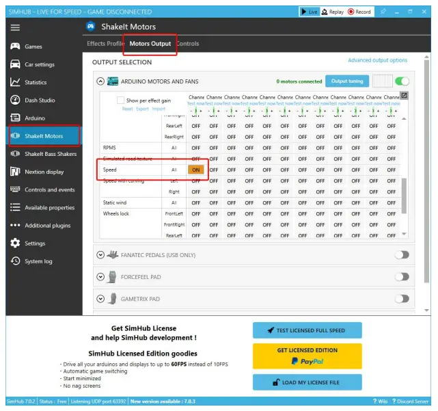438x411 pixels.
Task: Click the Replay icon button
Action: coord(332,12)
